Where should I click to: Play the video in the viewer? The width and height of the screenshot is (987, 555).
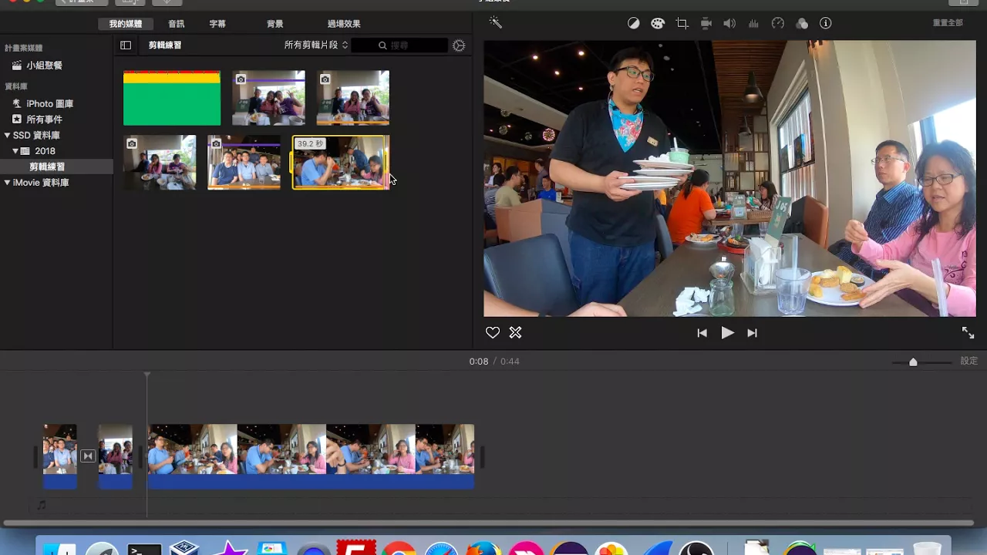pyautogui.click(x=727, y=333)
